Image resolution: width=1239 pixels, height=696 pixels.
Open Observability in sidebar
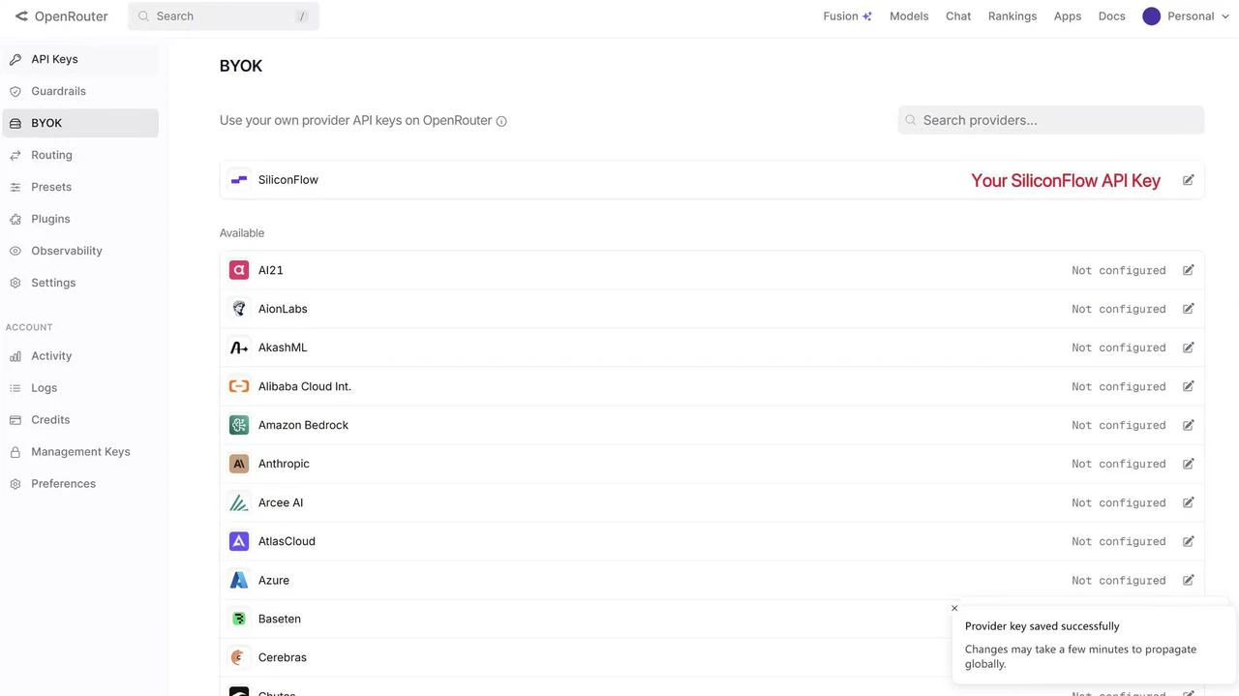coord(80,251)
